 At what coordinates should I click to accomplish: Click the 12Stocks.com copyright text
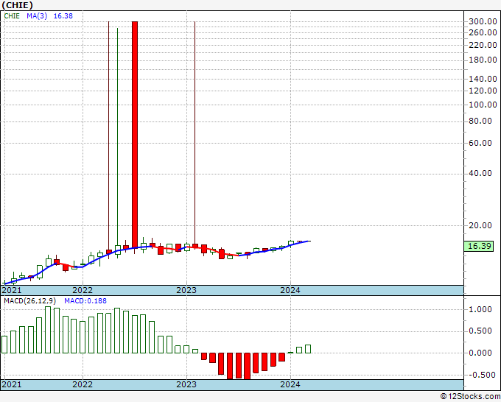pyautogui.click(x=470, y=397)
